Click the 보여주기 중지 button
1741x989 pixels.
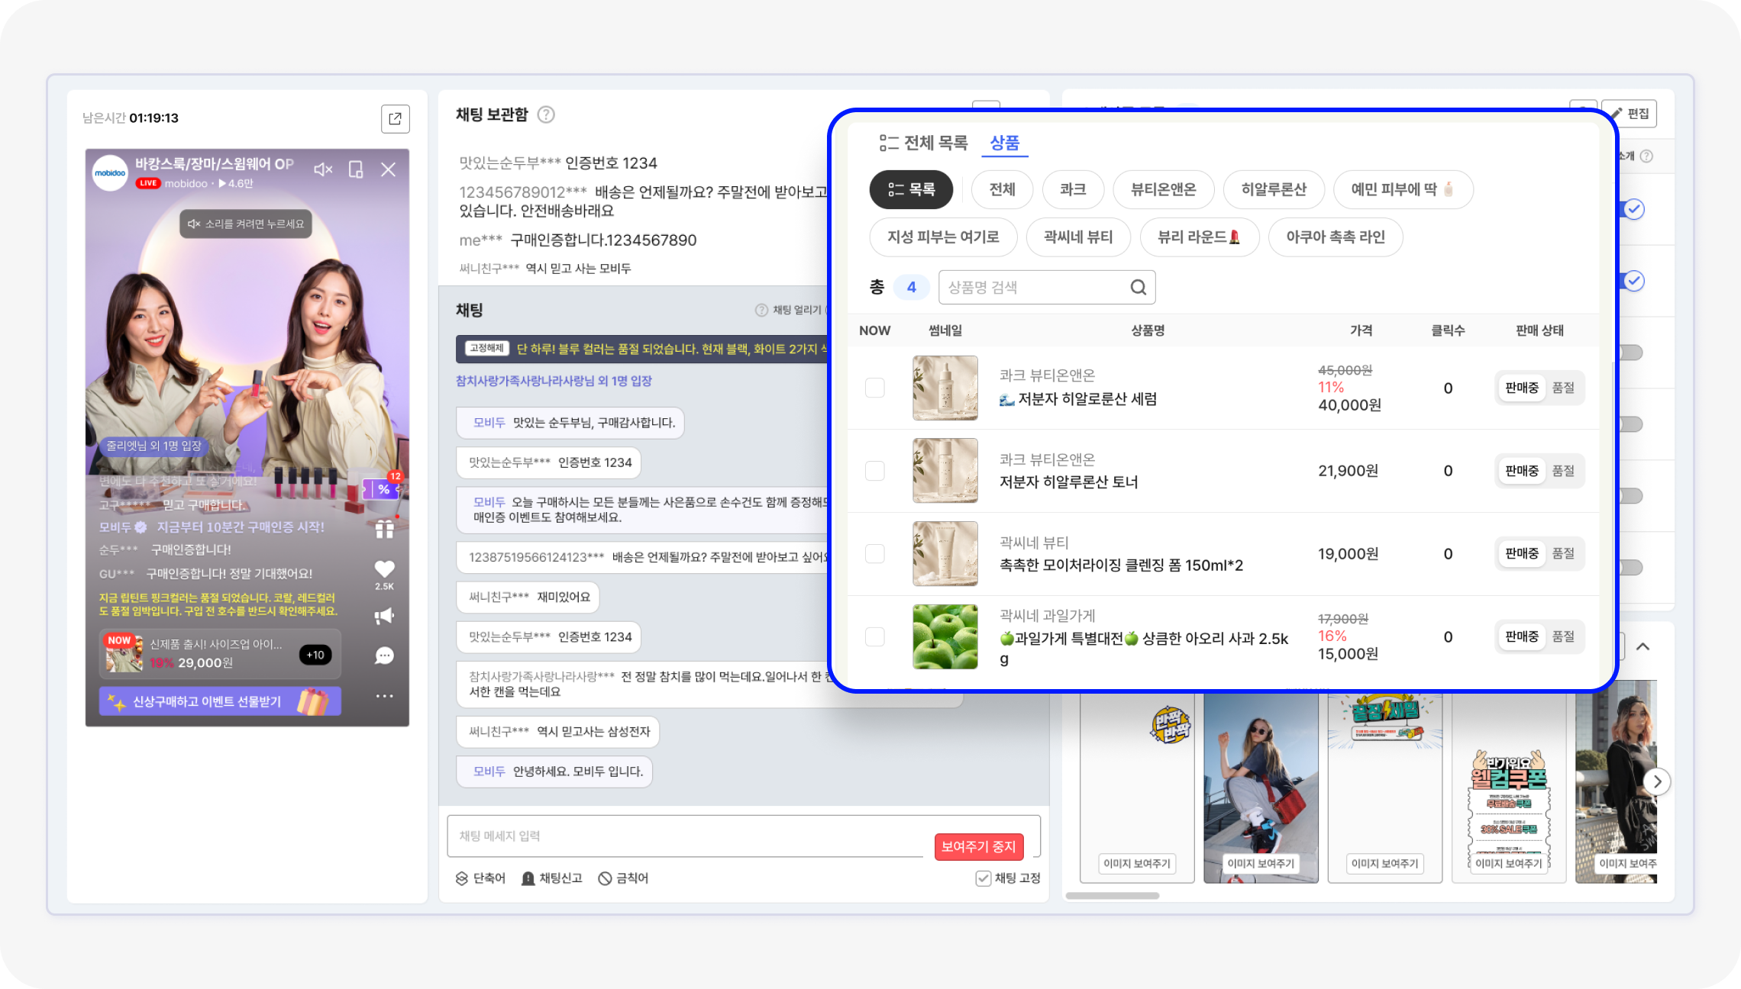pos(978,846)
